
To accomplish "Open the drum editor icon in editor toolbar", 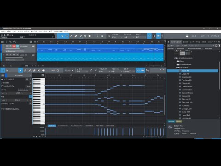I will click(7, 71).
